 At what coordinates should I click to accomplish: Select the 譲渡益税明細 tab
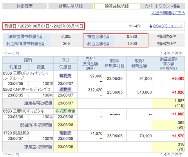(117, 6)
